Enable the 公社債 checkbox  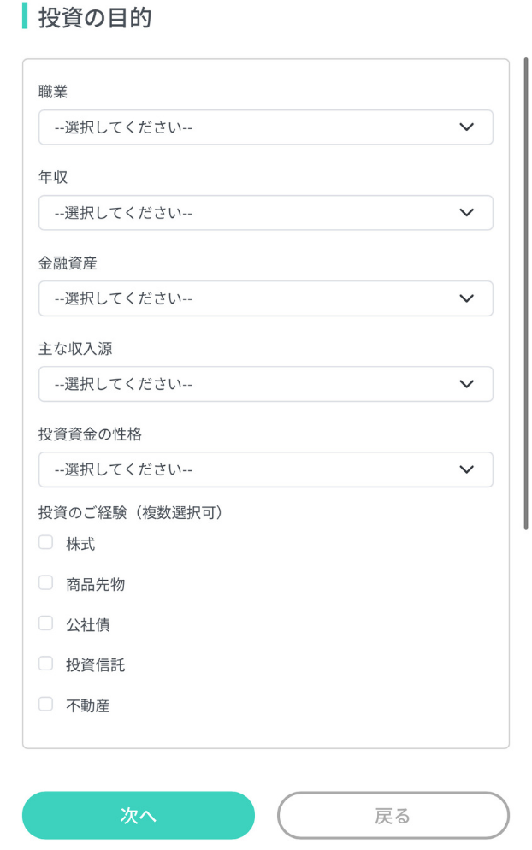tap(46, 623)
